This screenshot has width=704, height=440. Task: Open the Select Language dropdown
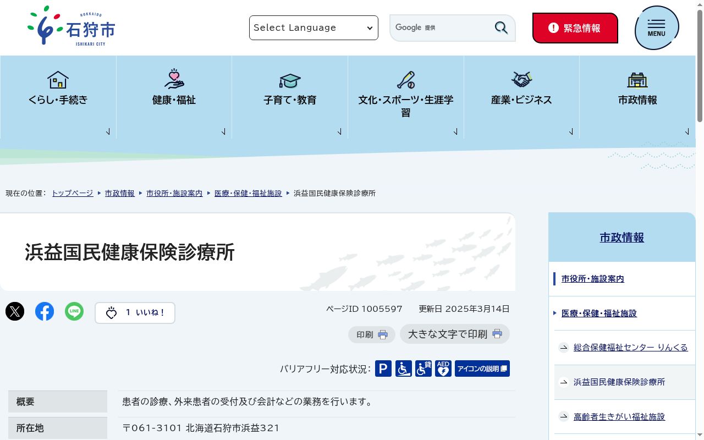point(313,28)
